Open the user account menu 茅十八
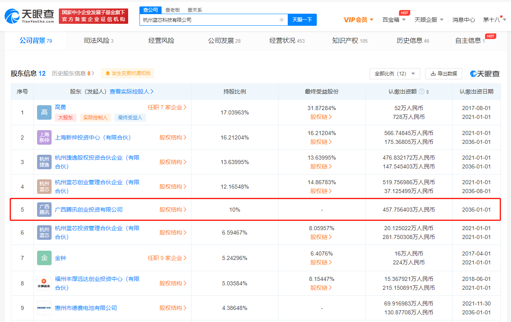 (x=494, y=20)
